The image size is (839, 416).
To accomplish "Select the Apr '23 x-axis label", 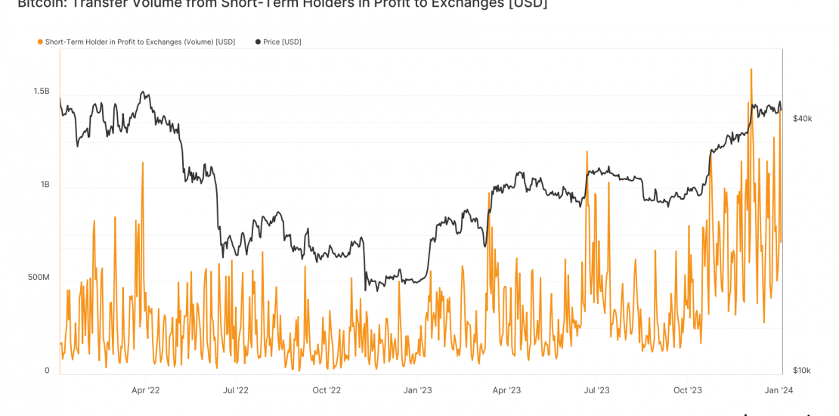I will pos(506,390).
